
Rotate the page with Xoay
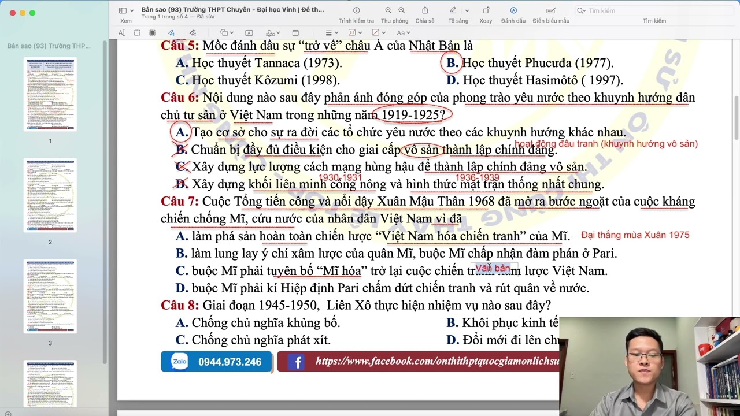coord(486,10)
